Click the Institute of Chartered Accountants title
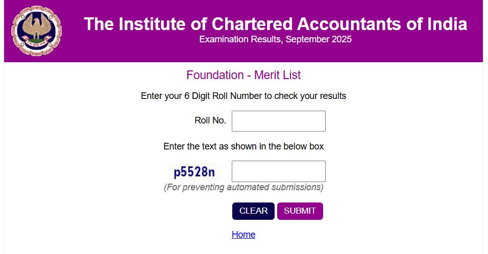 [275, 24]
